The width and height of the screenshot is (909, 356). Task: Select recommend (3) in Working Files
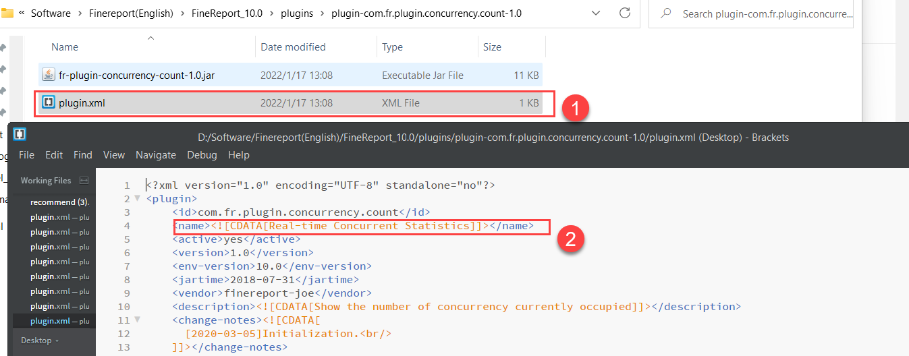(59, 202)
